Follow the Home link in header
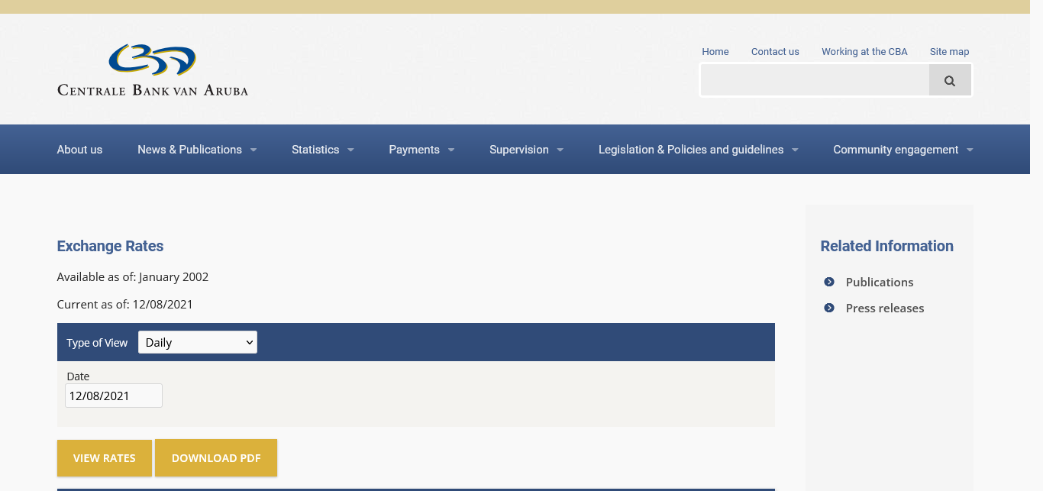This screenshot has width=1043, height=491. point(715,52)
